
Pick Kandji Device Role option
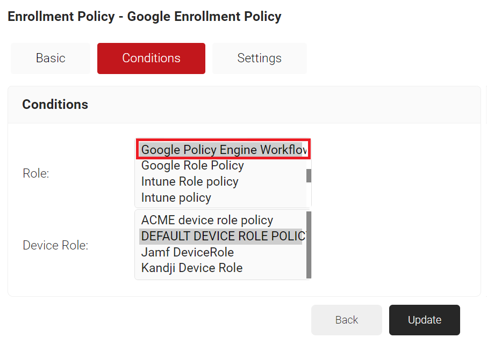click(x=191, y=268)
